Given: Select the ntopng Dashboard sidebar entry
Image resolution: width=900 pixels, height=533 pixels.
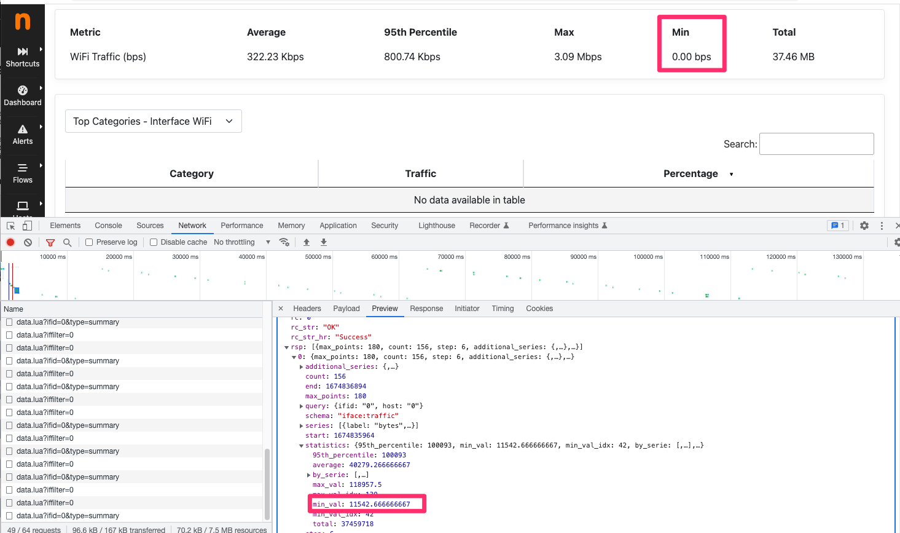Looking at the screenshot, I should pos(22,95).
